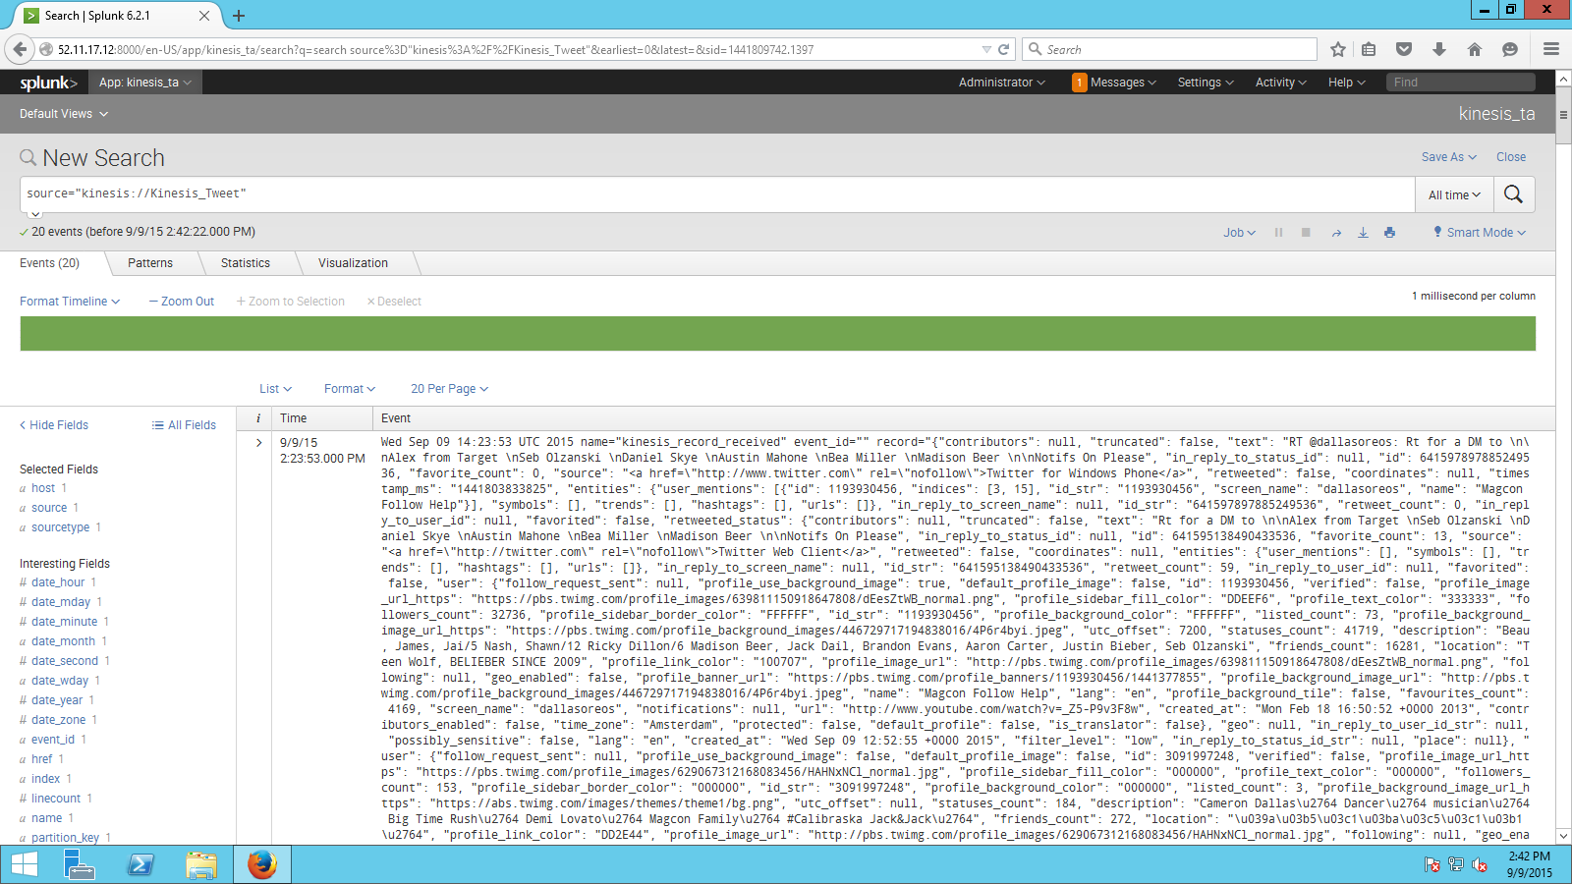Pause the running search job
The image size is (1572, 884).
pos(1278,232)
